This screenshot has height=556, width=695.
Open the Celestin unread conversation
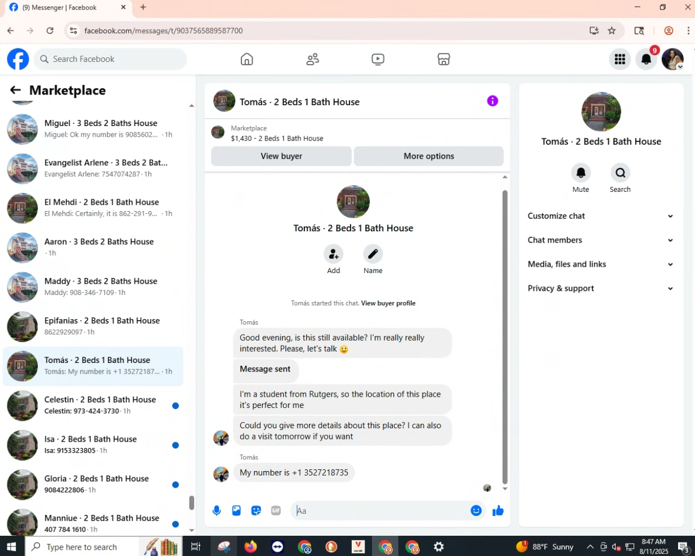(93, 405)
